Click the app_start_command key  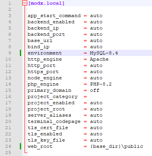point(54,16)
